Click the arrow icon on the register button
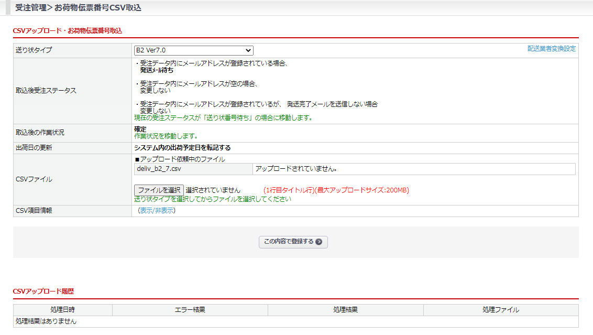Viewport: 593px width, 335px height. 319,242
